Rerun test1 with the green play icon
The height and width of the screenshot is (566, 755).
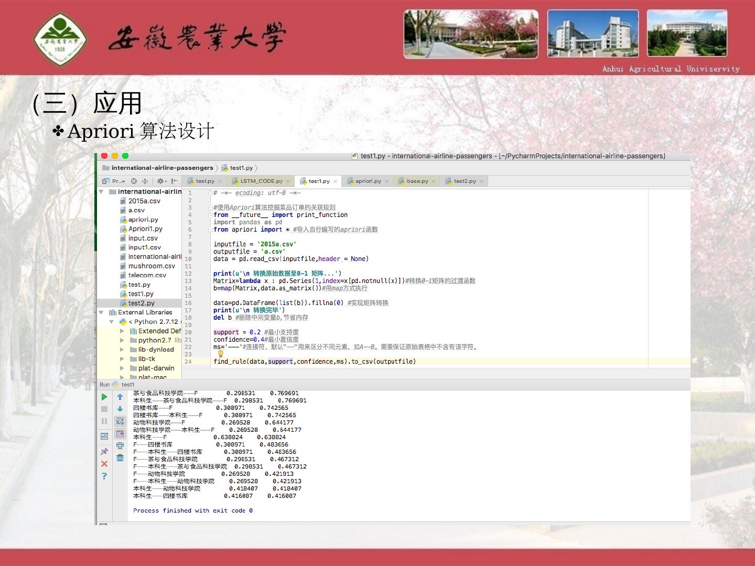[x=104, y=397]
